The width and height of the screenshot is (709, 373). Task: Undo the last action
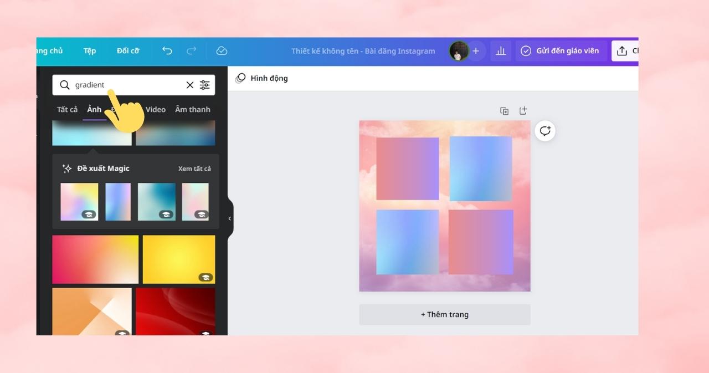coord(167,50)
